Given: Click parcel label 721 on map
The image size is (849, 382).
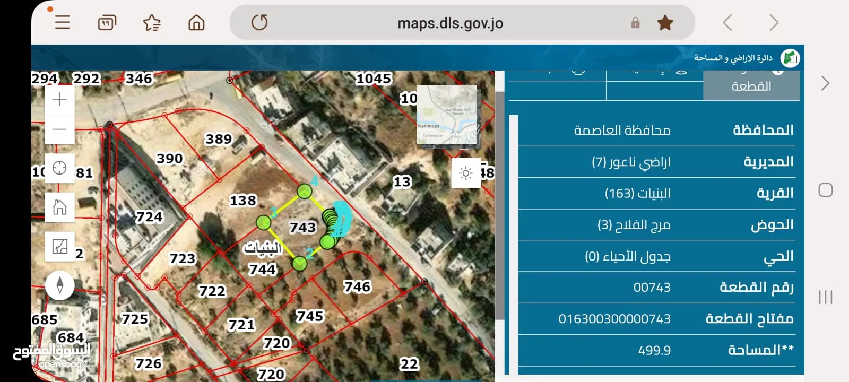Looking at the screenshot, I should (x=241, y=325).
